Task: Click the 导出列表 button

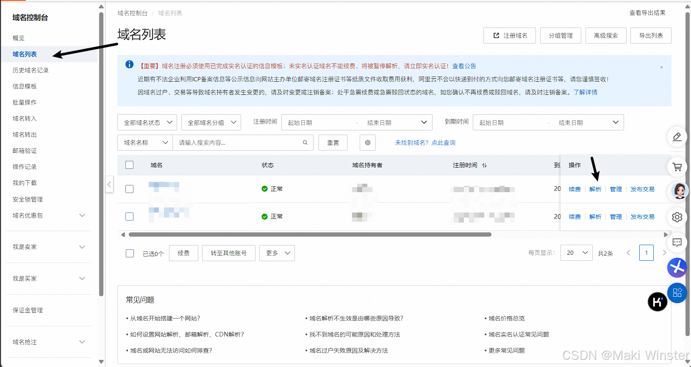Action: pyautogui.click(x=651, y=36)
